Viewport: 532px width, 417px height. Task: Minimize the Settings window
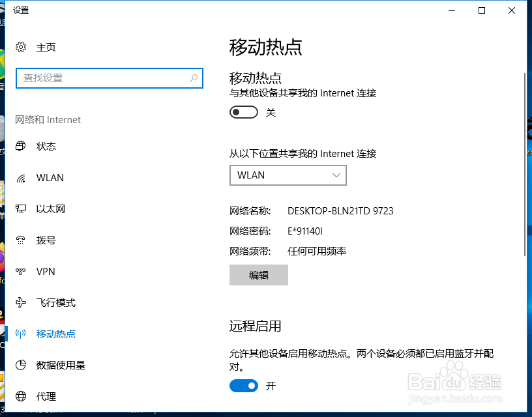[x=452, y=10]
